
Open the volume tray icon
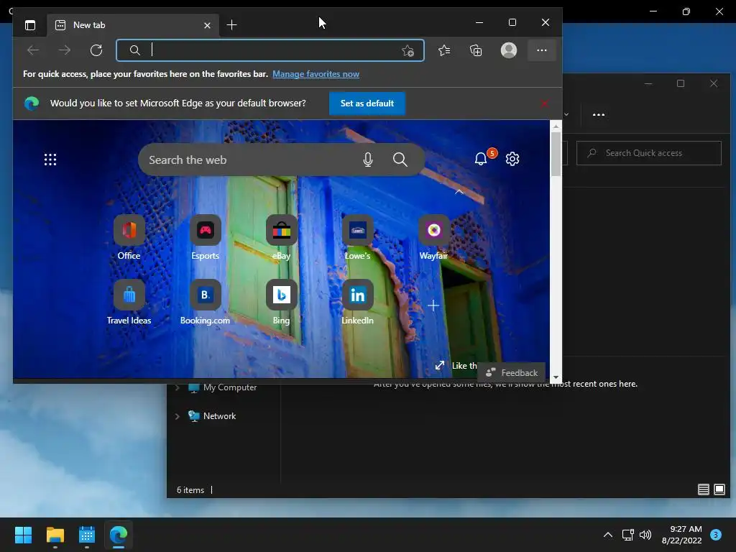pyautogui.click(x=645, y=535)
